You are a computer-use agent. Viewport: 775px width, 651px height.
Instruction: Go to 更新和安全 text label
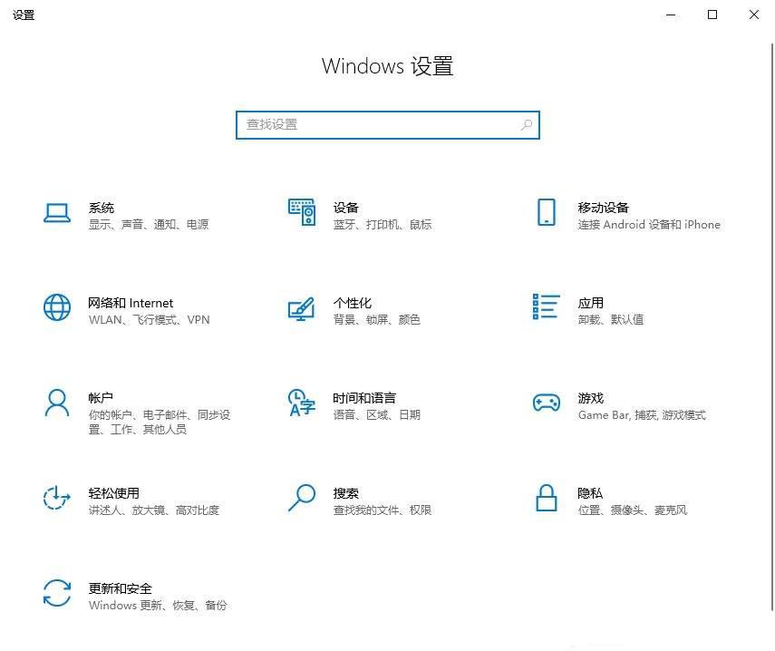click(121, 588)
